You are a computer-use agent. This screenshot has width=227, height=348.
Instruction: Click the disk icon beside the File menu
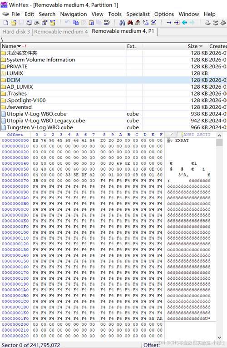5,14
